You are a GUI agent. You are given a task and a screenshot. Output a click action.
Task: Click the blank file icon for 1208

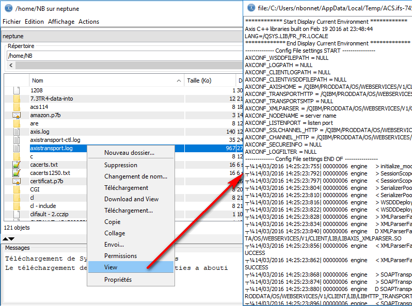point(17,90)
